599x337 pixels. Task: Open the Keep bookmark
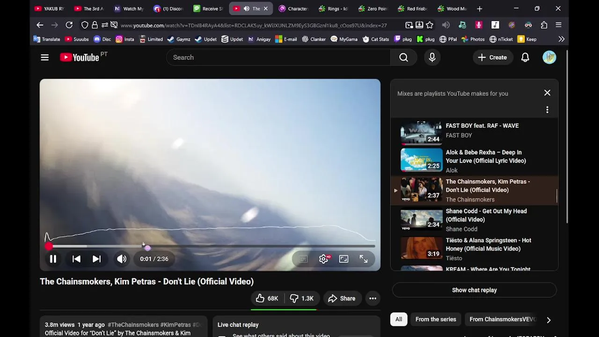(527, 39)
